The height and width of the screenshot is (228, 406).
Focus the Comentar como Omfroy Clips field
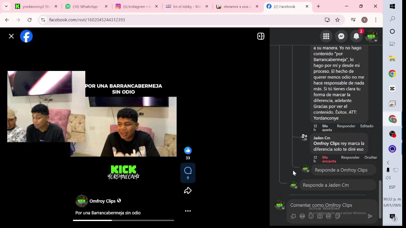click(x=332, y=205)
